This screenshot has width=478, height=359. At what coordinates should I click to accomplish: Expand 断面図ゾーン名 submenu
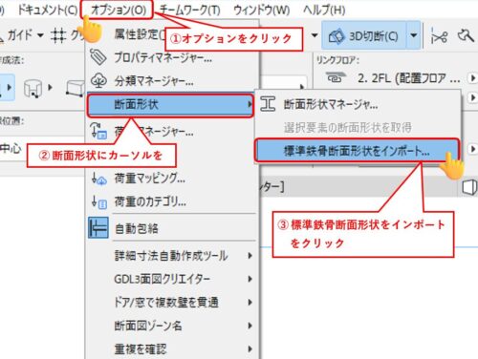(x=172, y=326)
